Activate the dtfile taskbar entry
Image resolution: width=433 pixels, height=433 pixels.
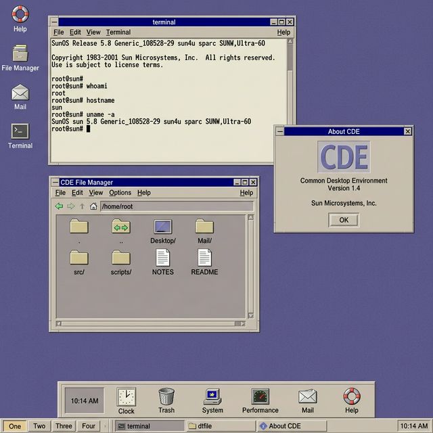point(221,426)
